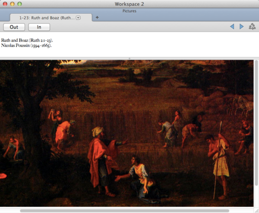Add a new tab with plus button

(x=97, y=17)
